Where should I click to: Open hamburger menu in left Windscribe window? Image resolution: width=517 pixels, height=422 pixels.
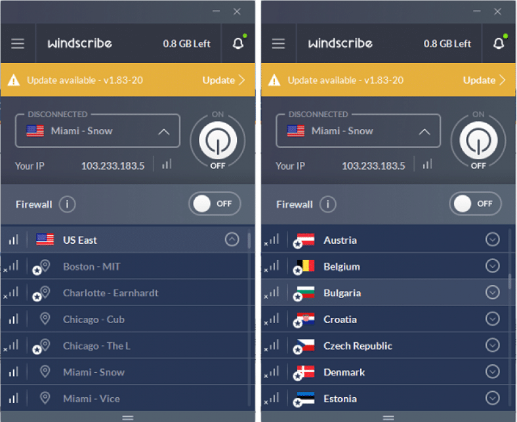pyautogui.click(x=18, y=43)
